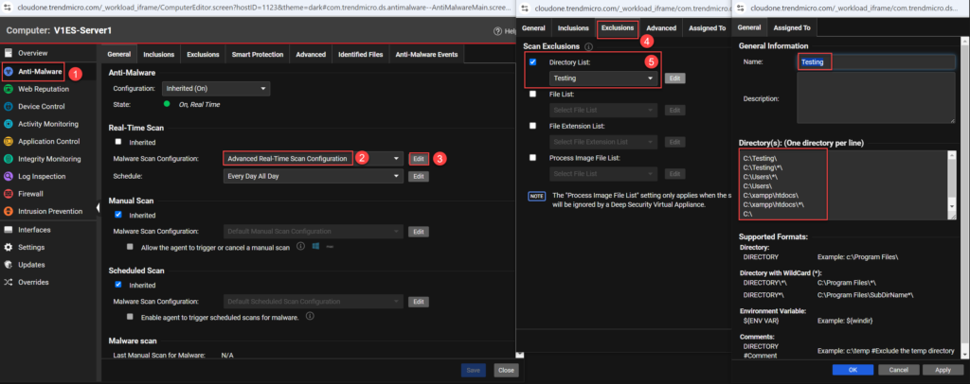The image size is (970, 384).
Task: Select the Anti-Malware module icon
Action: tap(9, 72)
